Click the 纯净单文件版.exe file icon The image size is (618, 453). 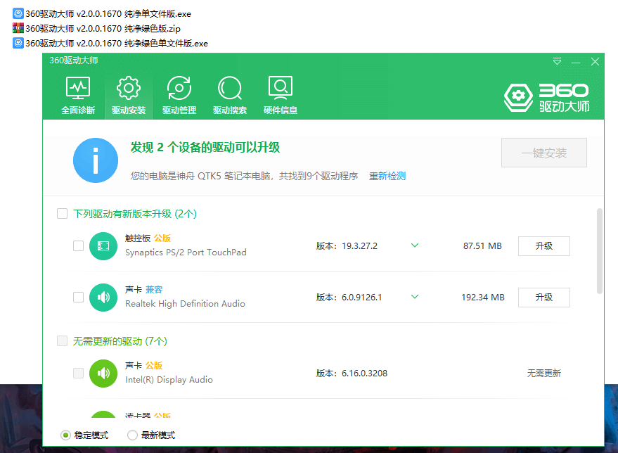pyautogui.click(x=18, y=13)
